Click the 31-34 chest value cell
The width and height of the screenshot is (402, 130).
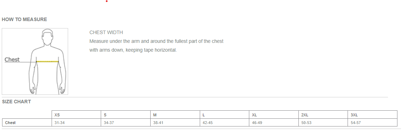point(77,123)
